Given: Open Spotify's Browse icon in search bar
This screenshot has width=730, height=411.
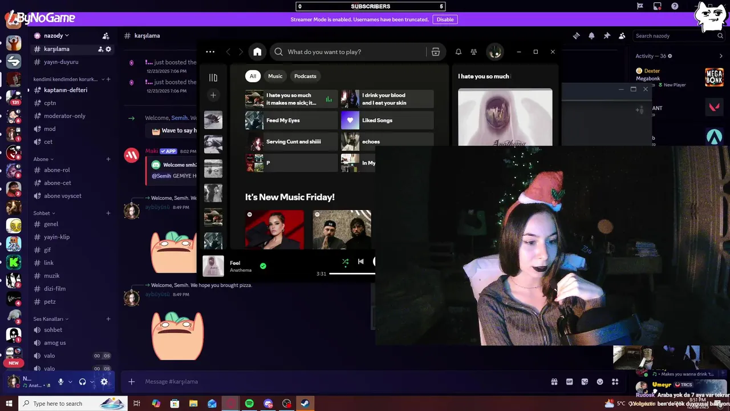Looking at the screenshot, I should (x=436, y=52).
